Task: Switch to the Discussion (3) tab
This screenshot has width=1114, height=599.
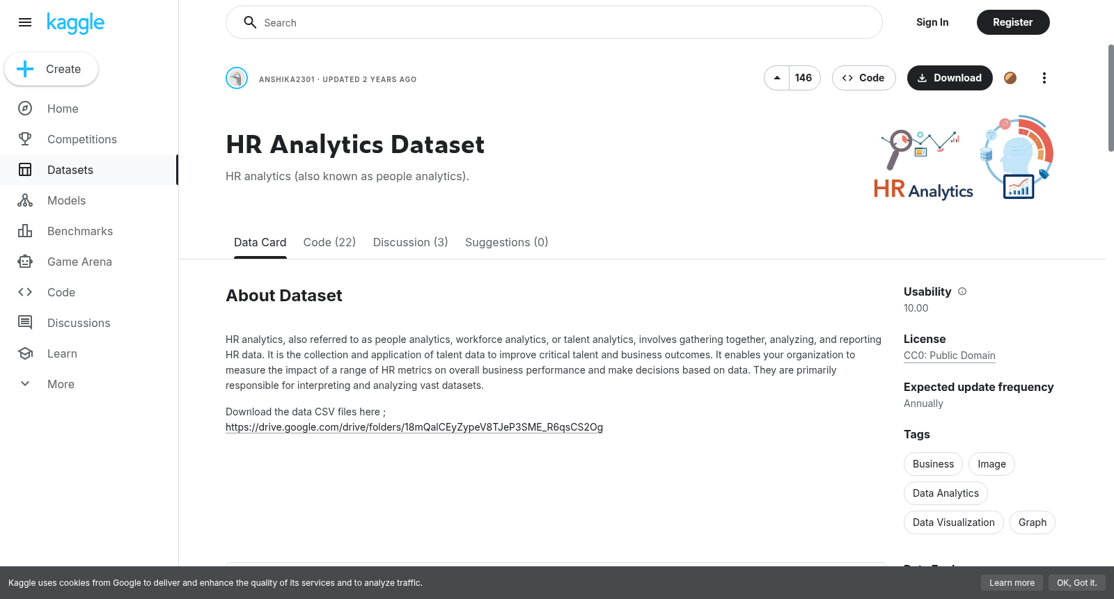Action: click(410, 242)
